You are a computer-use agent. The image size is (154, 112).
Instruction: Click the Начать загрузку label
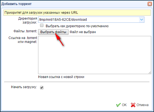tap(24, 87)
